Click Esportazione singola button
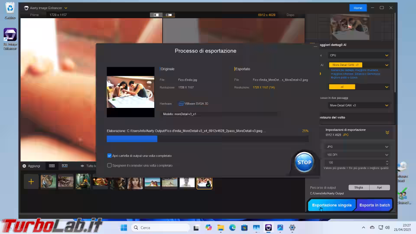 331,205
